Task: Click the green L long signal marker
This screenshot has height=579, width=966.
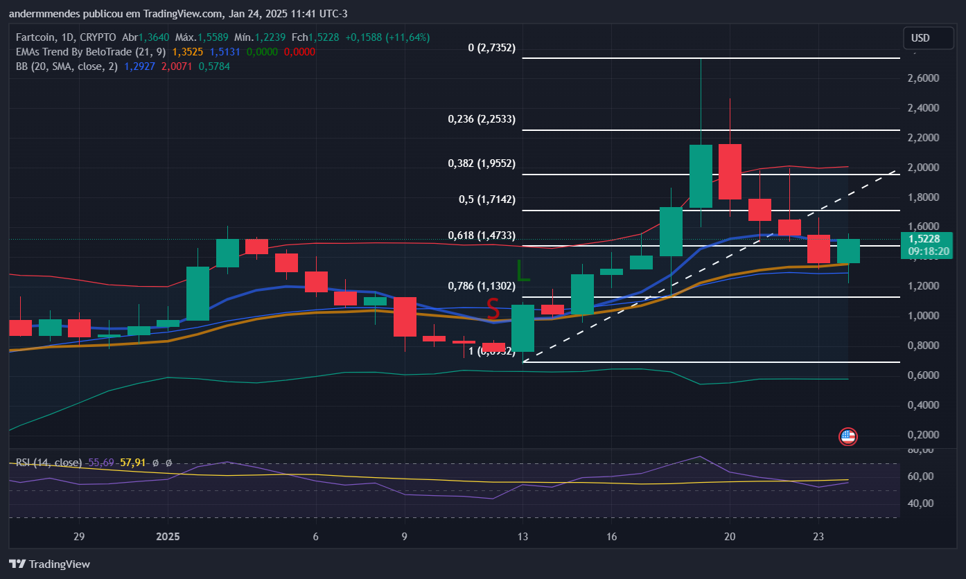Action: click(523, 270)
